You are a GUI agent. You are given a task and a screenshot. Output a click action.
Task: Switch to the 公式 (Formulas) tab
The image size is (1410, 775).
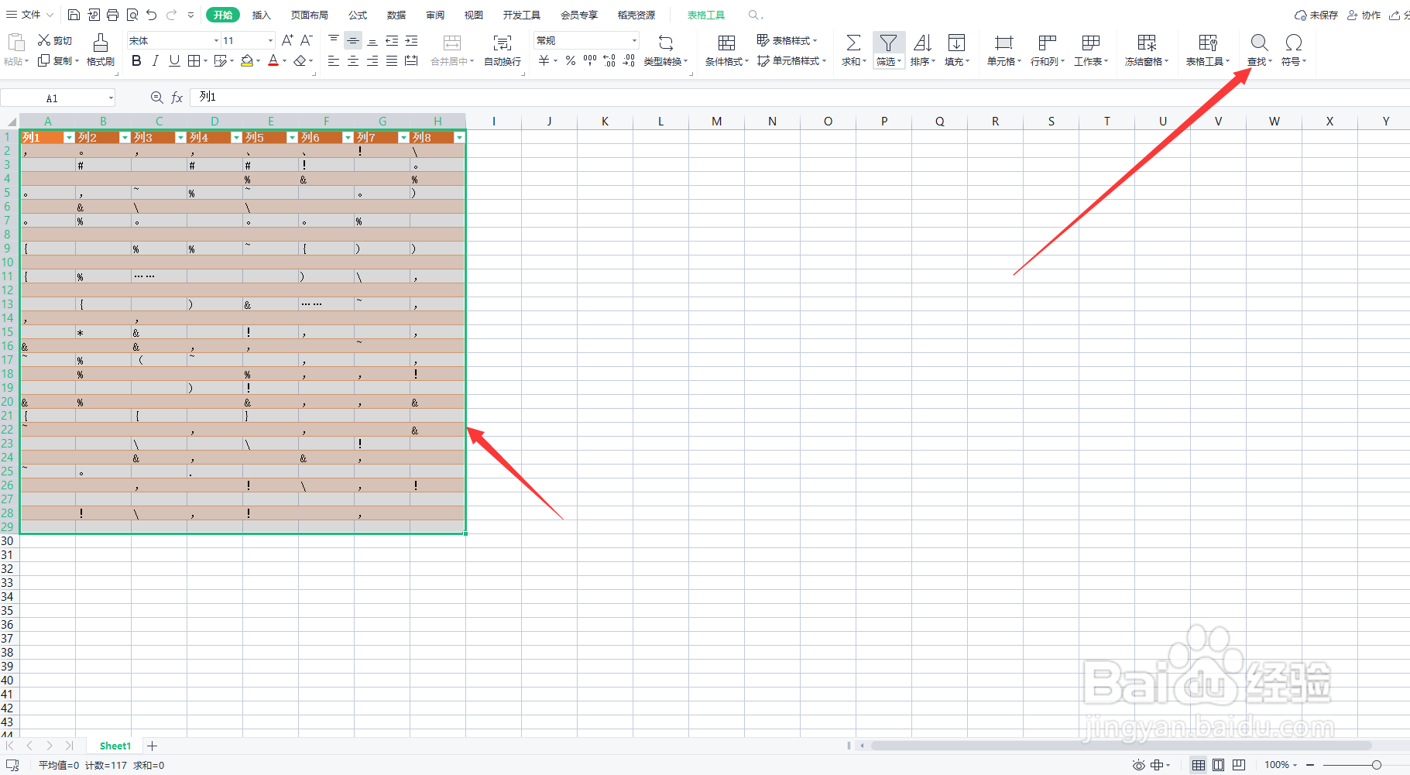click(358, 15)
